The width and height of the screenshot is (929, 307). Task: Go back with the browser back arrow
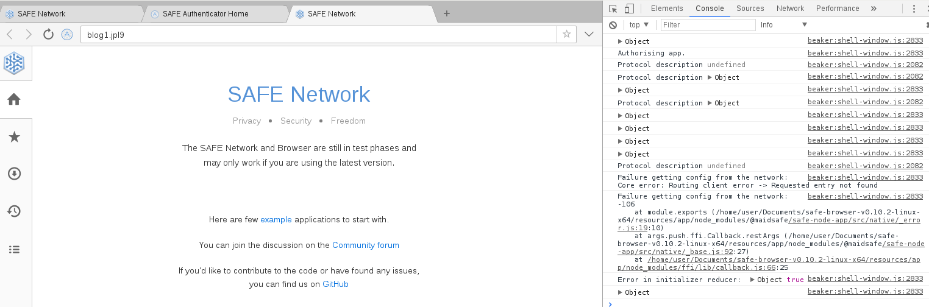click(10, 34)
